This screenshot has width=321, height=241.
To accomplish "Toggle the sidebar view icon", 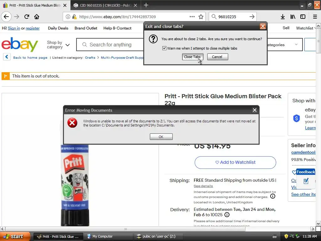I will click(303, 17).
